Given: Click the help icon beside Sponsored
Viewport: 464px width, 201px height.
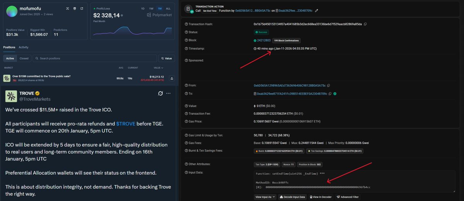Looking at the screenshot, I should coord(186,61).
